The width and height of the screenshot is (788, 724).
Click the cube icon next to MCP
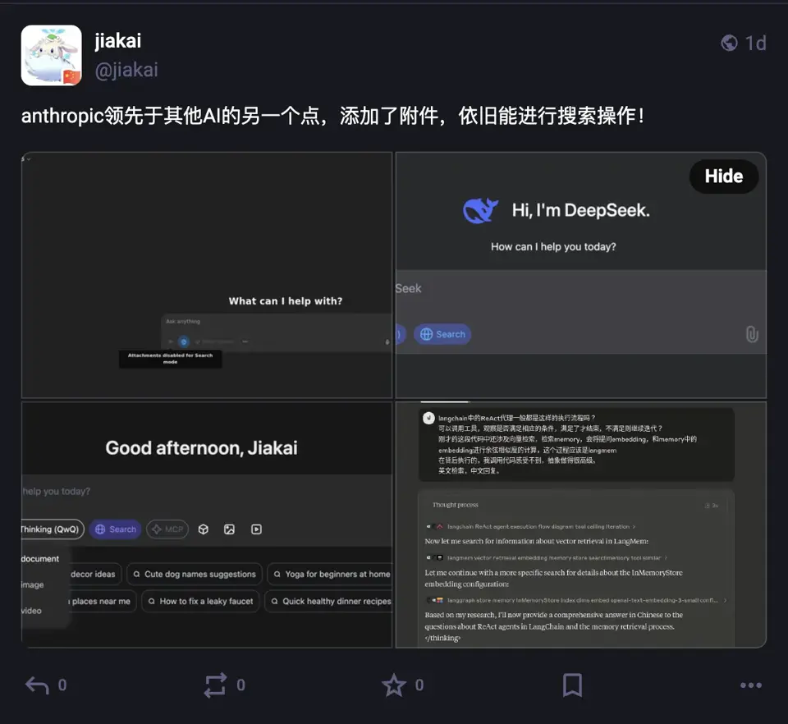pyautogui.click(x=203, y=529)
